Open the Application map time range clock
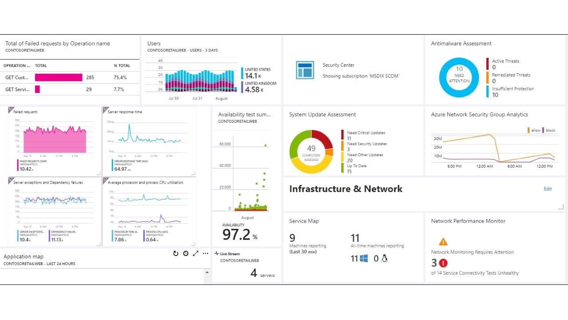This screenshot has height=320, width=568. [186, 253]
